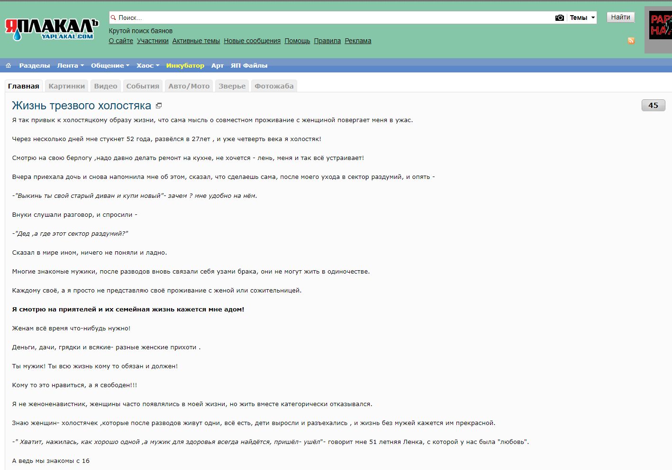Image resolution: width=672 pixels, height=470 pixels.
Task: Click the Найти search button
Action: 620,18
